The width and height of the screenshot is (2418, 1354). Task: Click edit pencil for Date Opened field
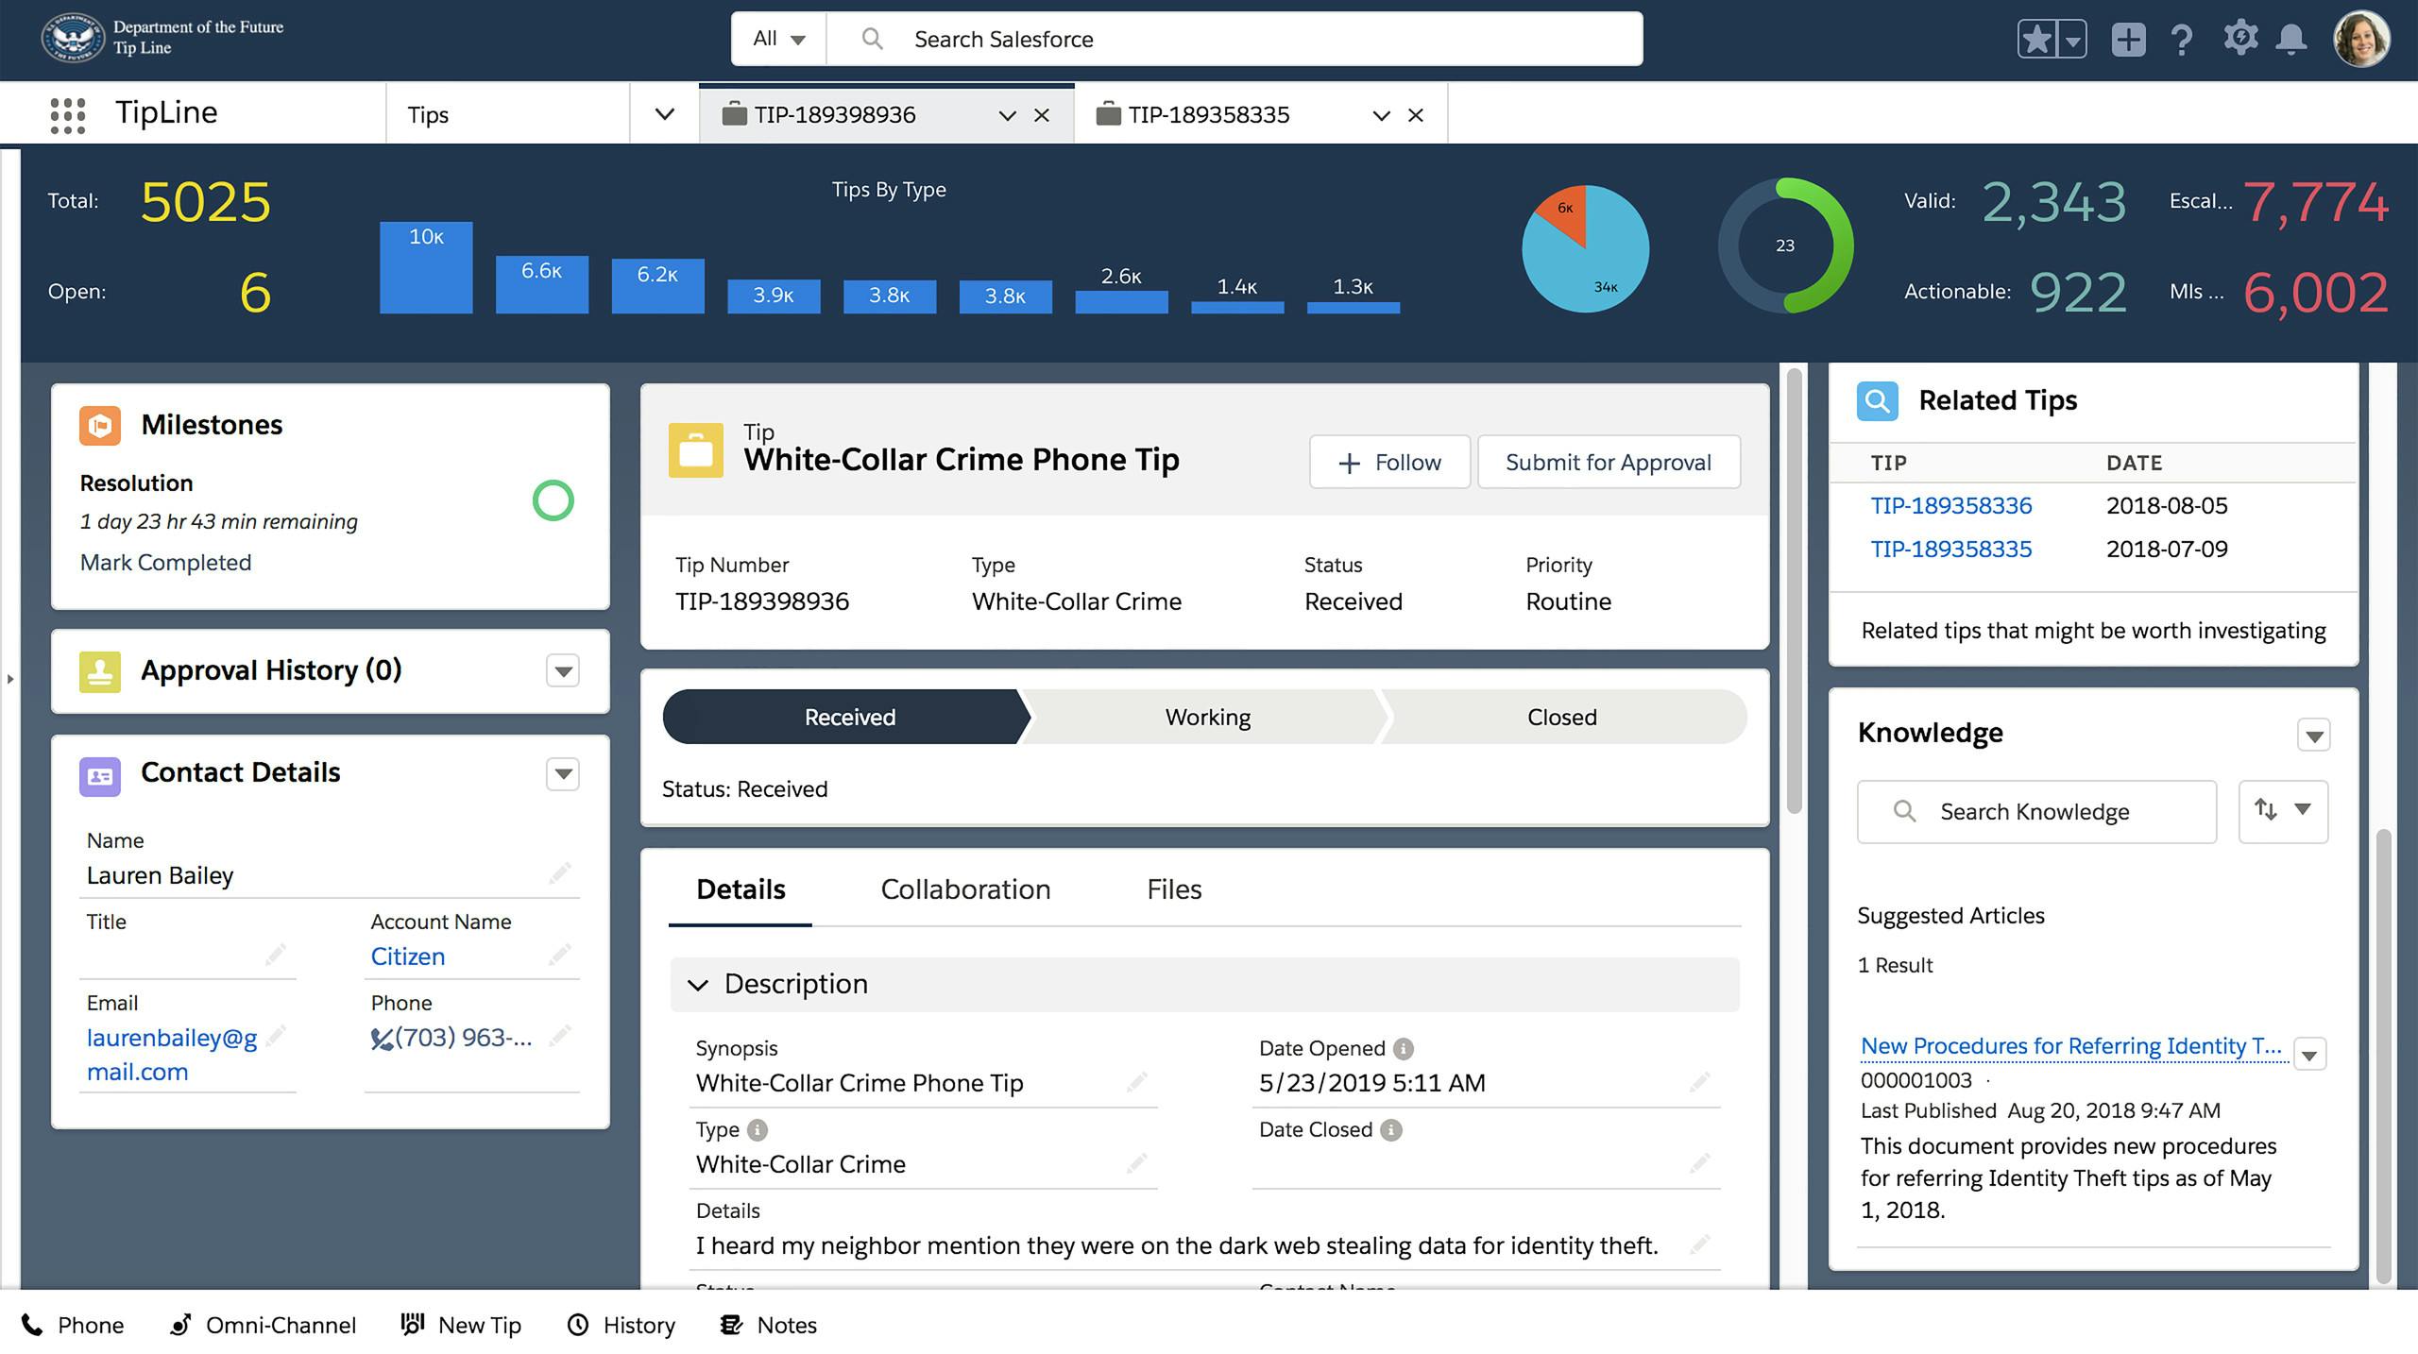tap(1700, 1082)
